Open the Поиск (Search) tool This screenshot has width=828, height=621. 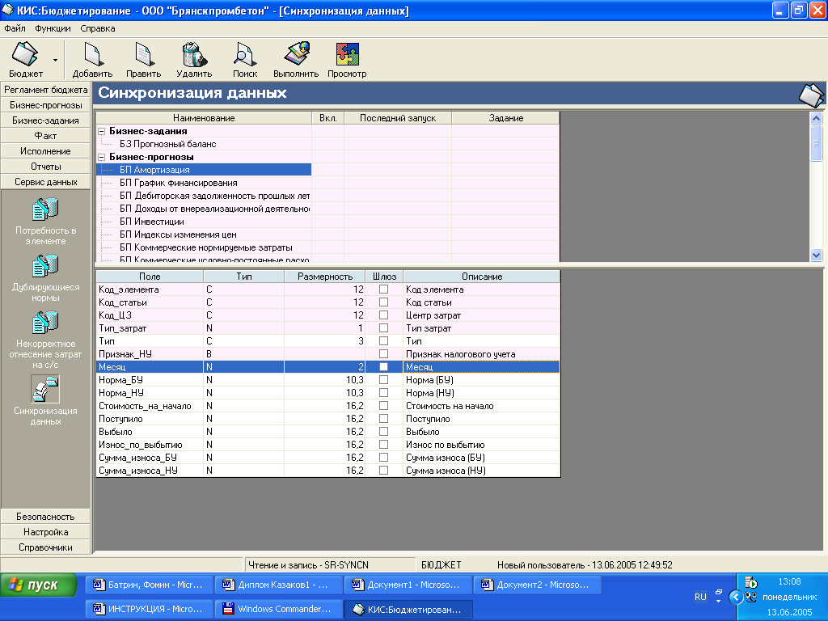coord(245,55)
